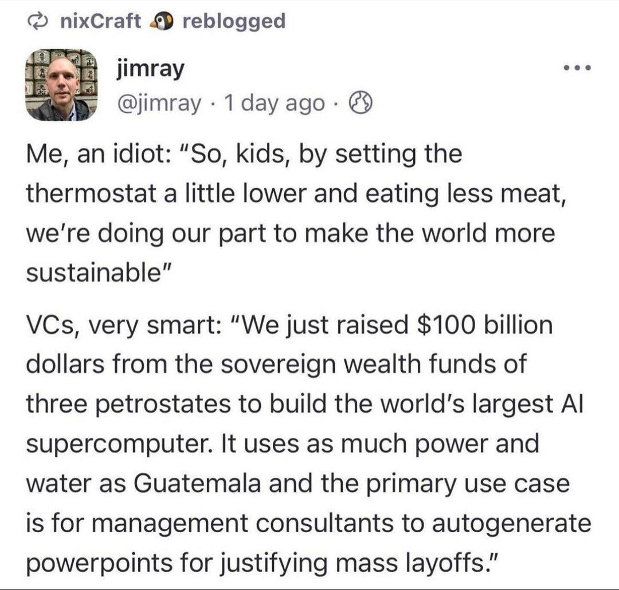Click the word "thermostat" in the post

click(91, 193)
